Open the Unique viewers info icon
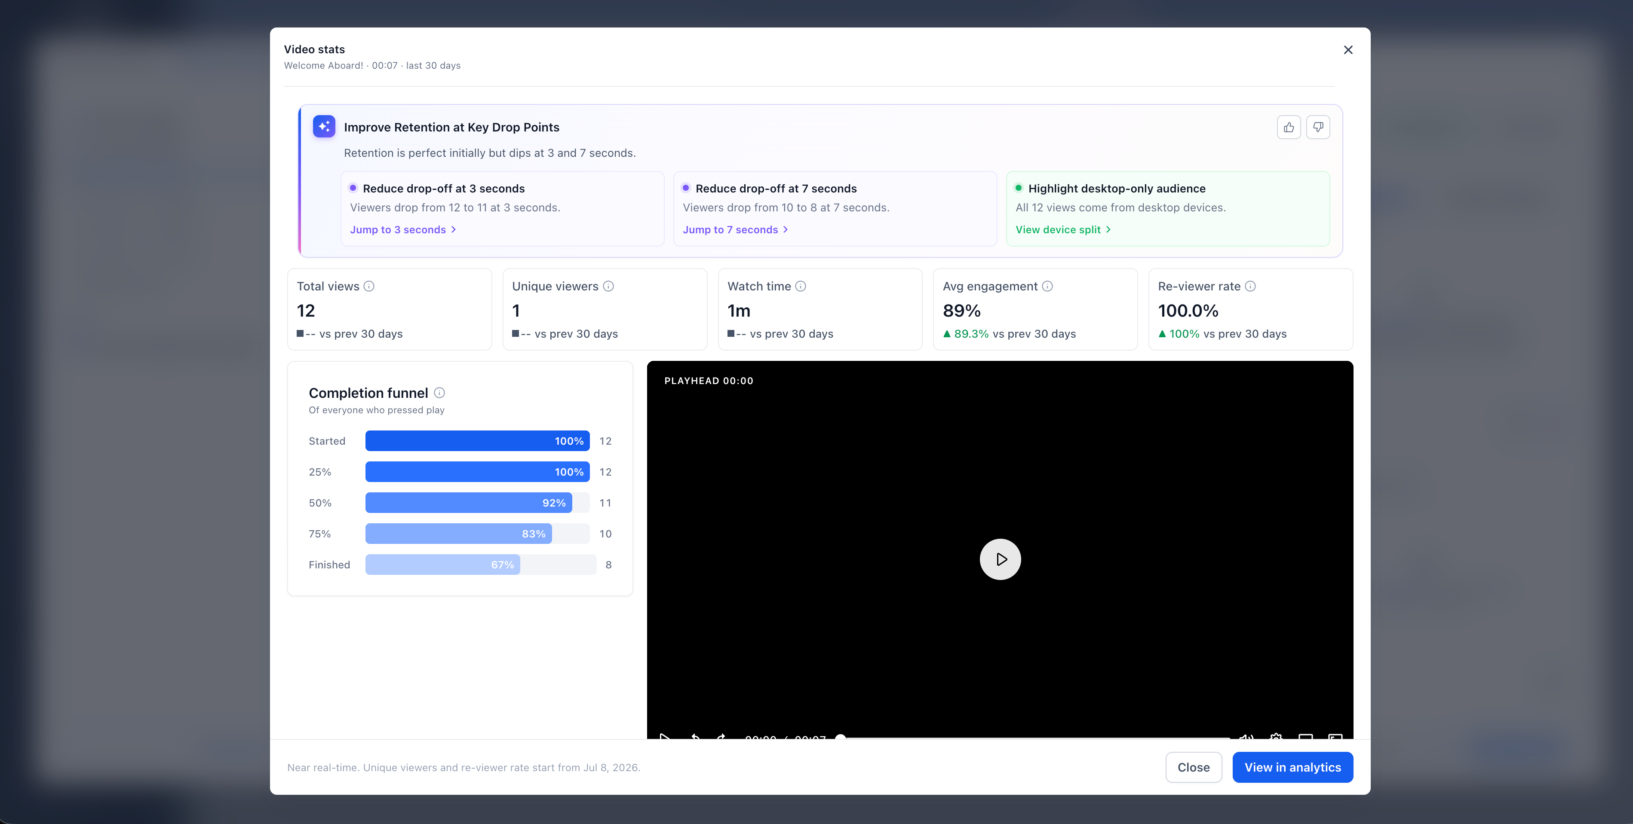 [608, 286]
